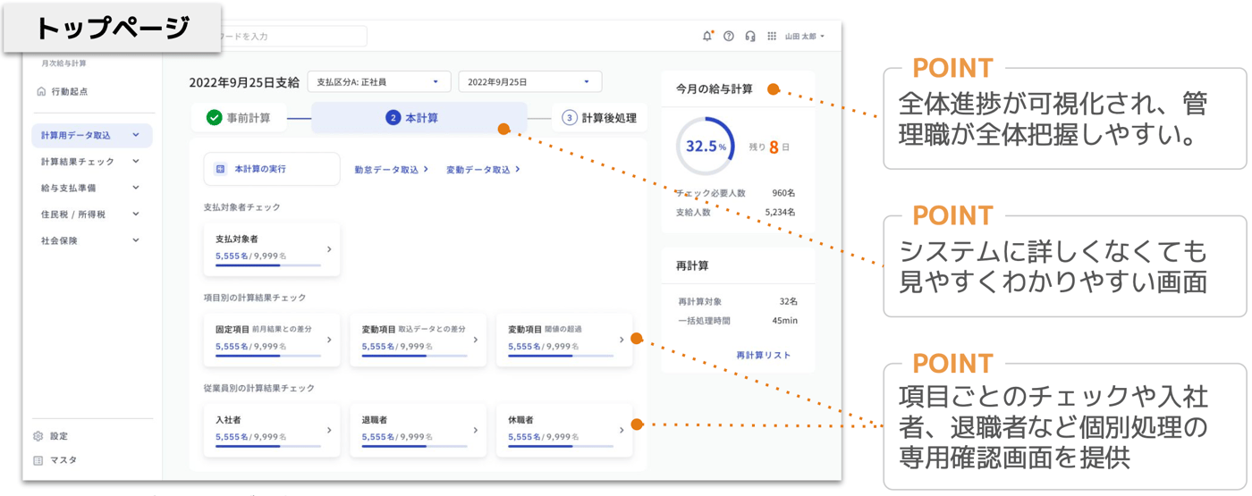
Task: Open the 2022年9月25日 date dropdown
Action: (x=529, y=82)
